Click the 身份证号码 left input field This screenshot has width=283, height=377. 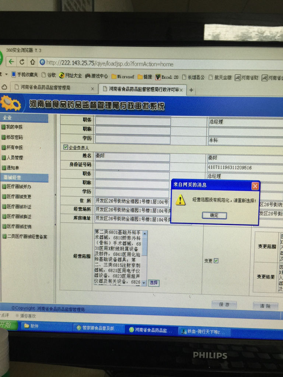(x=132, y=166)
